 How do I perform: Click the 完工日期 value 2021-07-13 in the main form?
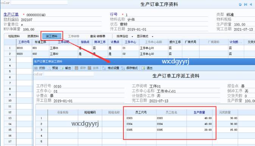click(243, 29)
